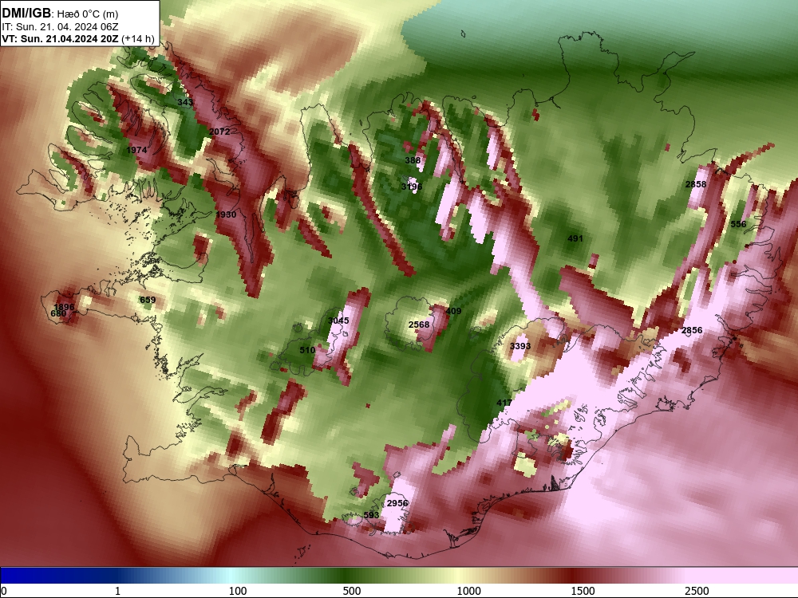The image size is (798, 598).
Task: Click the map value 3393
Action: tap(520, 346)
